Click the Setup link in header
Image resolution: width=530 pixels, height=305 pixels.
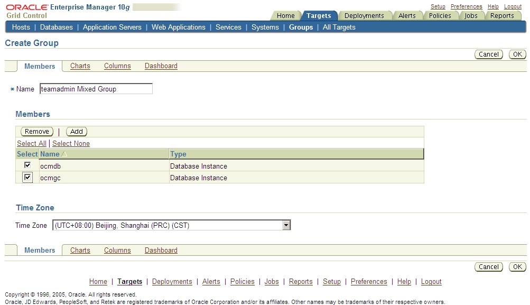tap(438, 6)
